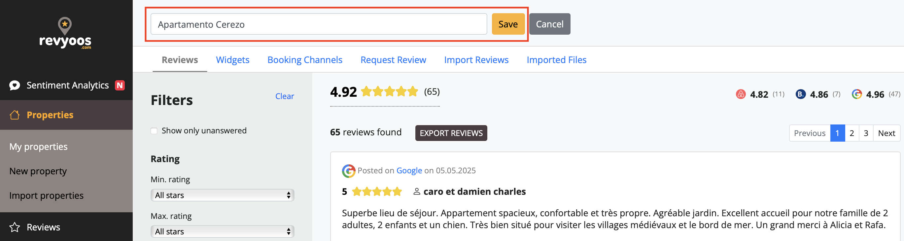Open New property in the sidebar

[x=38, y=171]
